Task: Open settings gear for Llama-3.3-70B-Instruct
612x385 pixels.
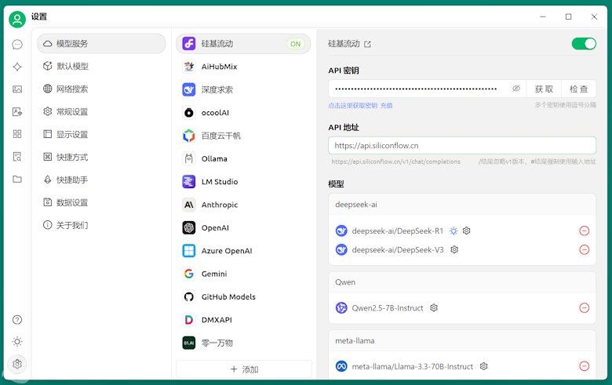Action: click(x=483, y=366)
